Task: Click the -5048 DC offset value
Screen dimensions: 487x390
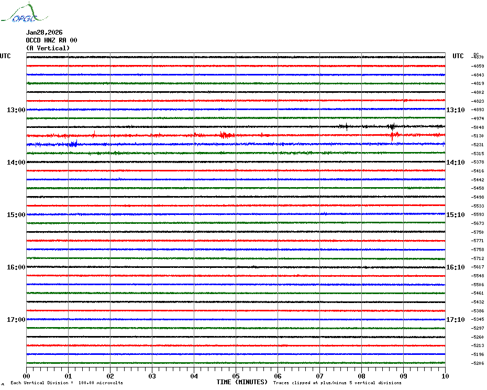Action: [478, 127]
